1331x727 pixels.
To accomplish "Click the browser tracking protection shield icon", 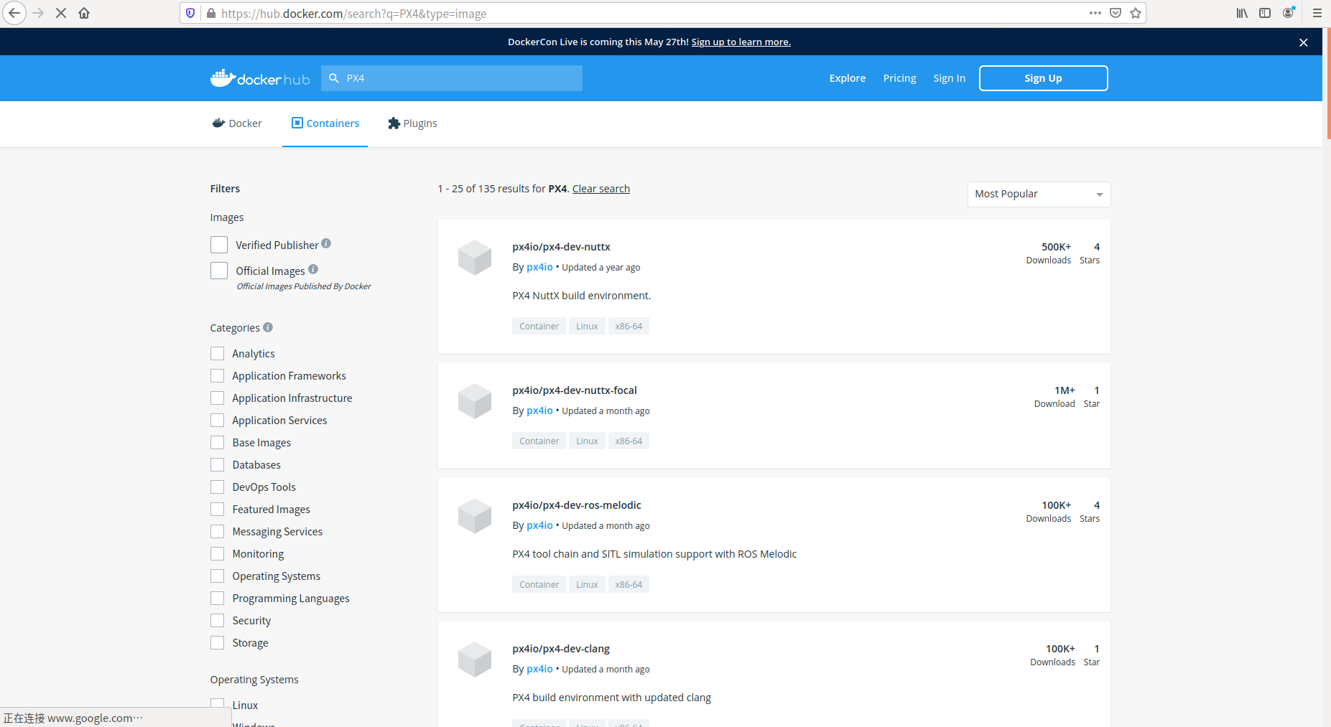I will click(190, 13).
